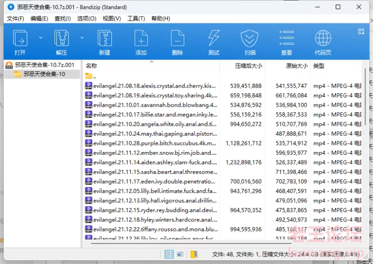Click the original size value 661,766,084
This screenshot has height=264, width=373.
click(291, 96)
